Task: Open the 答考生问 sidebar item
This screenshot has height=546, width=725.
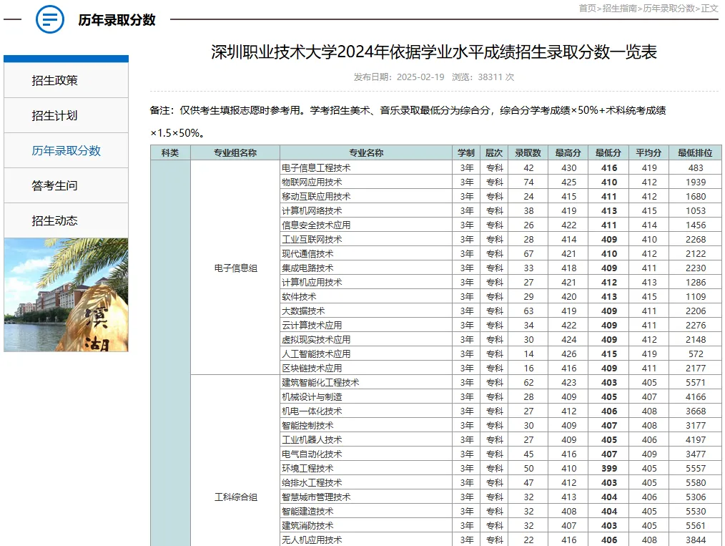Action: click(66, 185)
